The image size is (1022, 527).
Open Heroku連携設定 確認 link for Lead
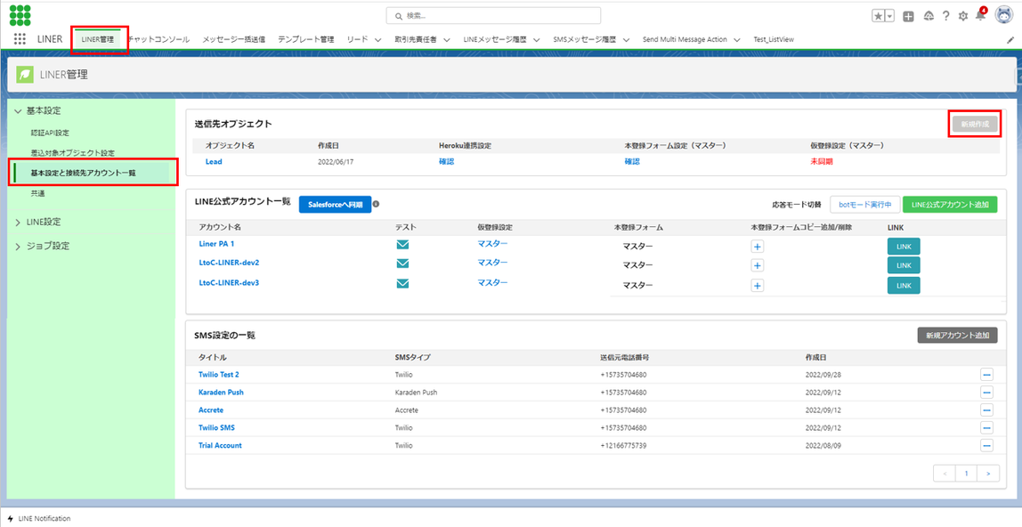click(447, 161)
